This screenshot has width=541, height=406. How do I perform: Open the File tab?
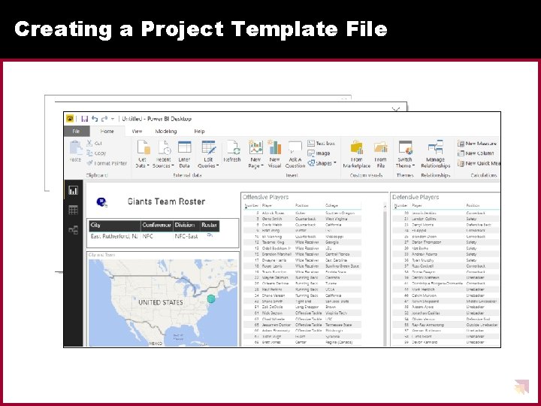[x=76, y=131]
